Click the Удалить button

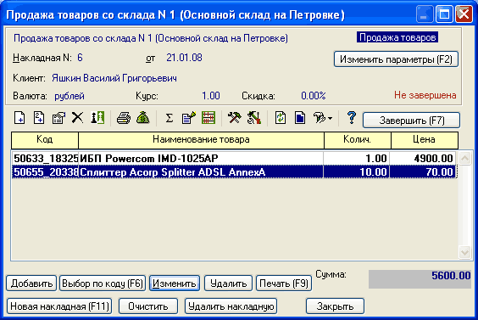click(228, 284)
